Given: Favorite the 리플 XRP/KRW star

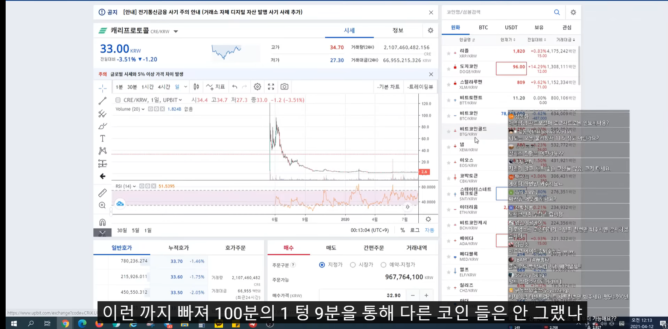Looking at the screenshot, I should tap(448, 53).
